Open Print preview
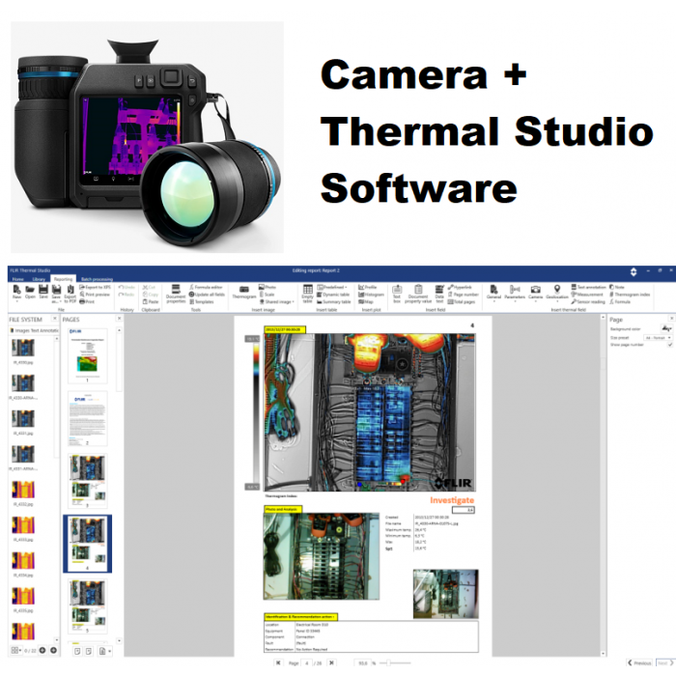 95,295
